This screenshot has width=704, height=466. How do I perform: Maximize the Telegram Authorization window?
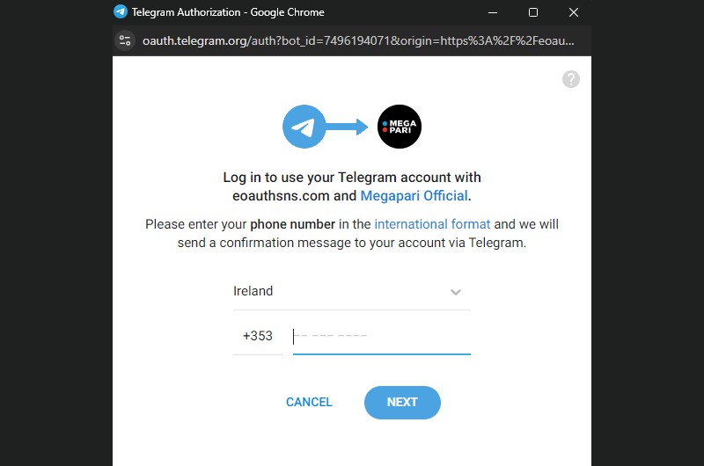pos(533,12)
